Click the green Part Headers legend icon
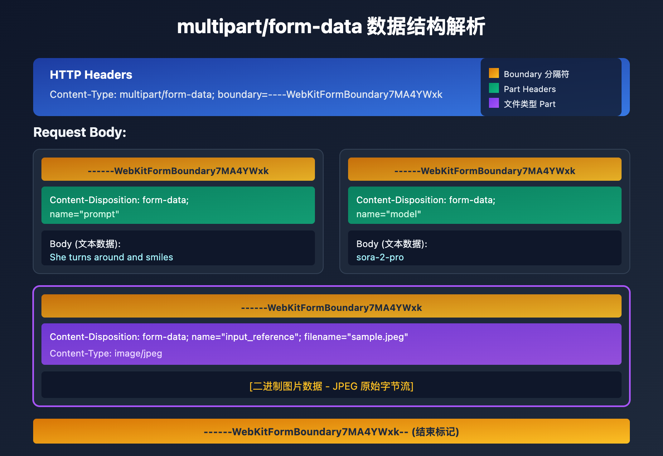The width and height of the screenshot is (663, 456). click(493, 88)
